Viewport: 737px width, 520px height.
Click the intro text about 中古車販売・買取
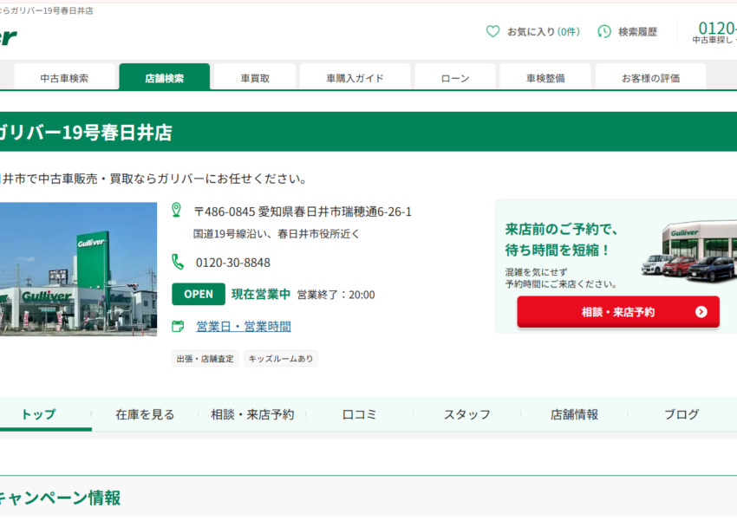pyautogui.click(x=154, y=179)
